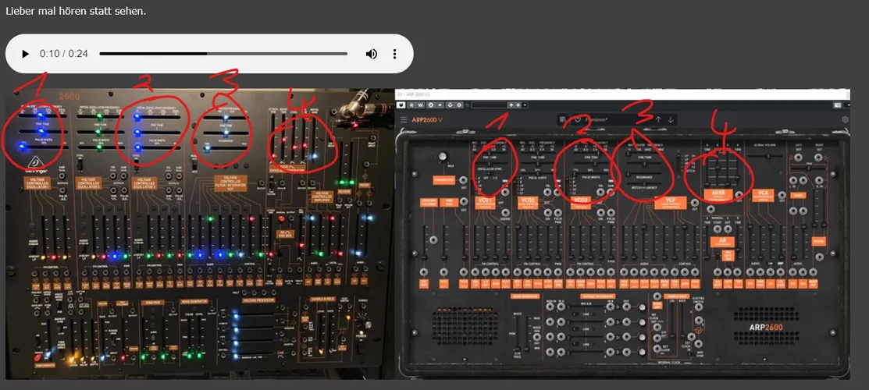The height and width of the screenshot is (390, 869).
Task: Open the dropdown beside the camera icon
Action: pos(846,105)
